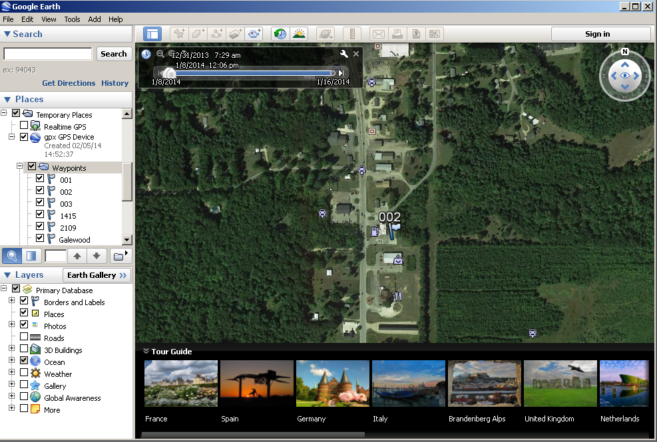Open the Ruler measuring tool
The width and height of the screenshot is (657, 442).
(351, 33)
